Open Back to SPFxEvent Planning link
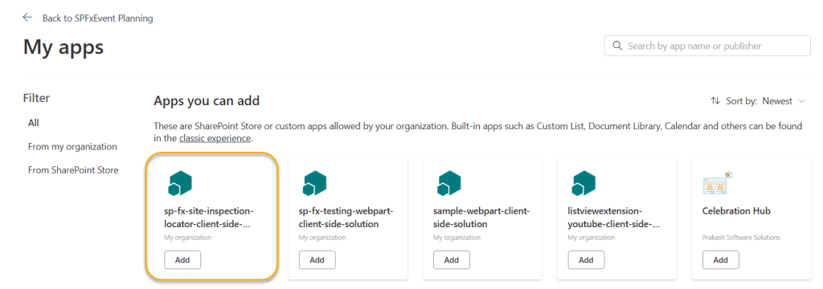 tap(97, 18)
